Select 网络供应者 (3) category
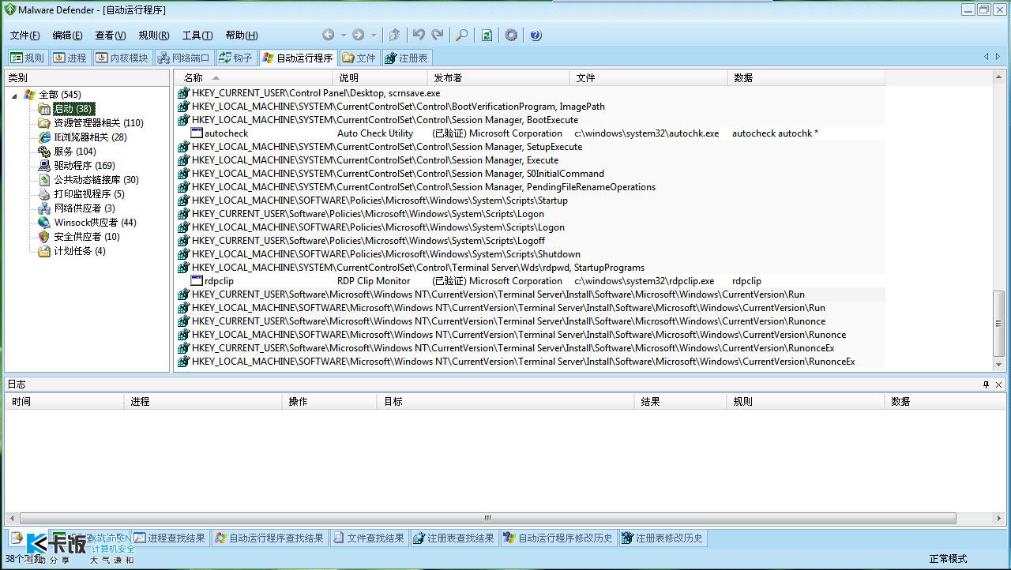Image resolution: width=1011 pixels, height=570 pixels. pyautogui.click(x=85, y=208)
